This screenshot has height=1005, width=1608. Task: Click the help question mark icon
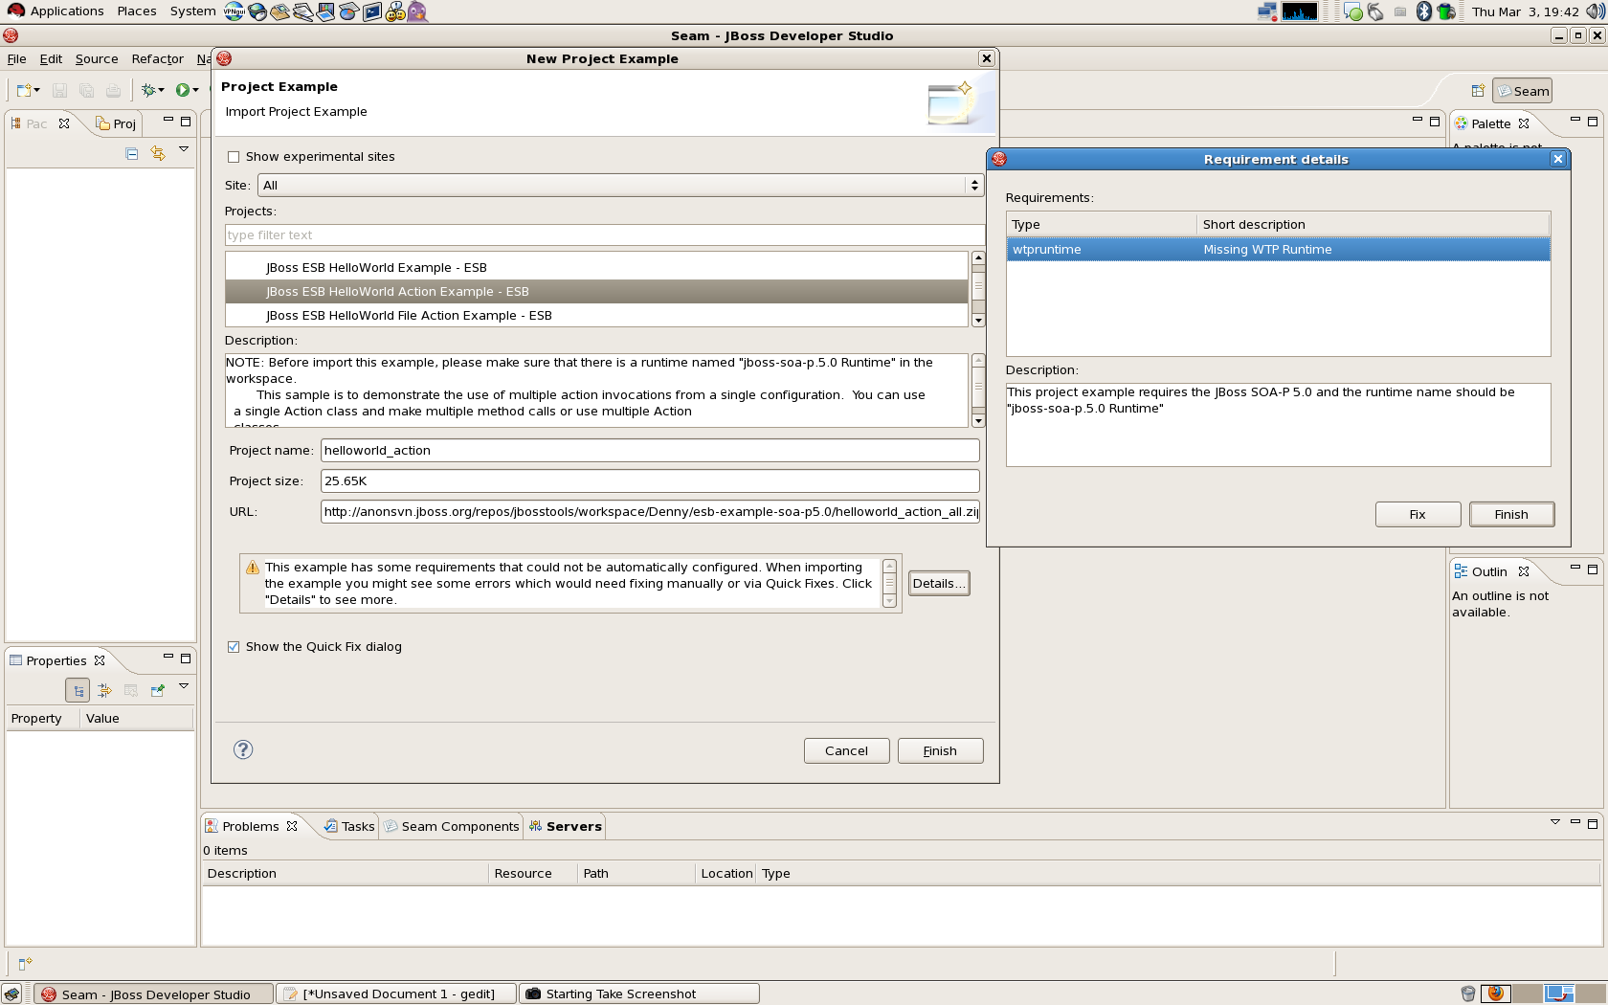tap(243, 749)
